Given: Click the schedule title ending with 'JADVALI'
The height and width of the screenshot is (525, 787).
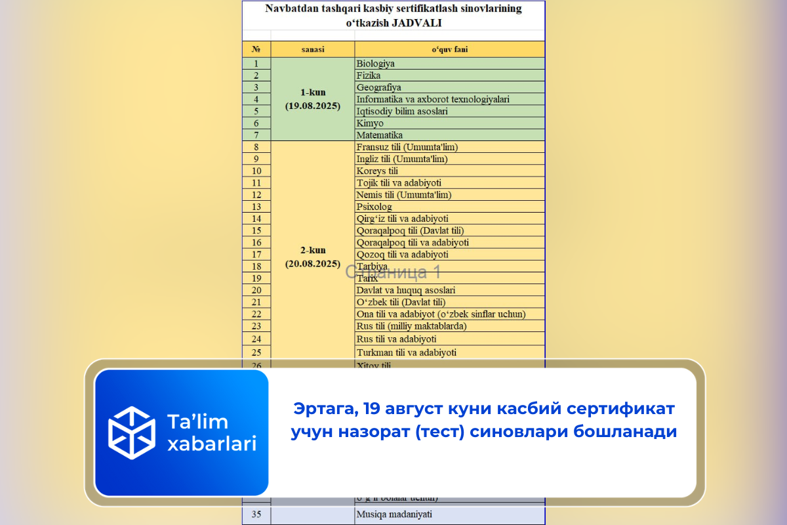Looking at the screenshot, I should [393, 16].
